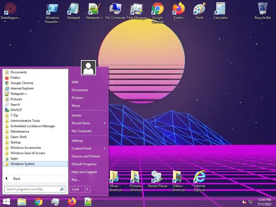Expand Windows Ease of Access folder
The width and height of the screenshot is (276, 207).
coord(35,153)
